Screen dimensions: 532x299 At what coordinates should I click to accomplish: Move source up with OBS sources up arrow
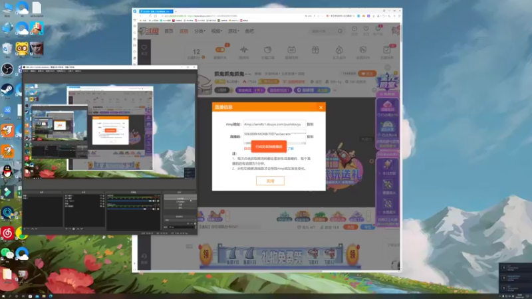tap(78, 229)
